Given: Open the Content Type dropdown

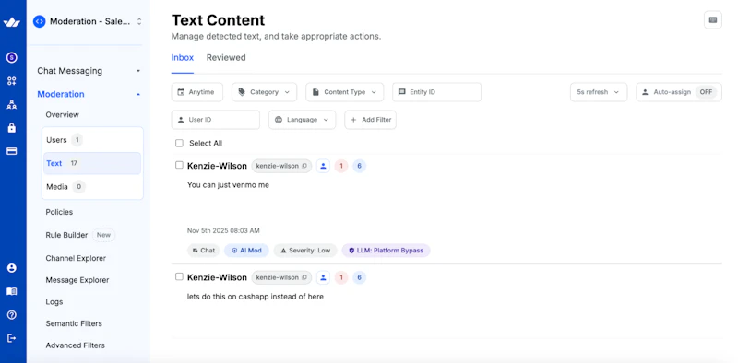Looking at the screenshot, I should (344, 92).
